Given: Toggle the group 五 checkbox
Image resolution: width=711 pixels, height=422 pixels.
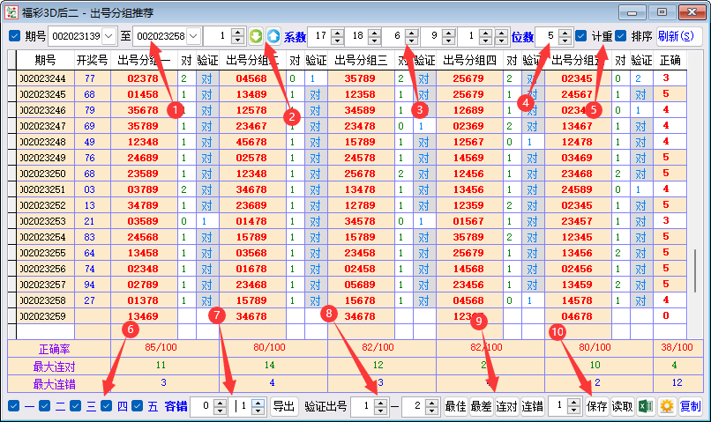Looking at the screenshot, I should 138,406.
